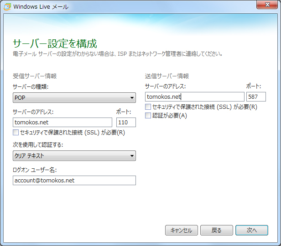Click the incoming port field 110
The width and height of the screenshot is (281, 246).
126,123
